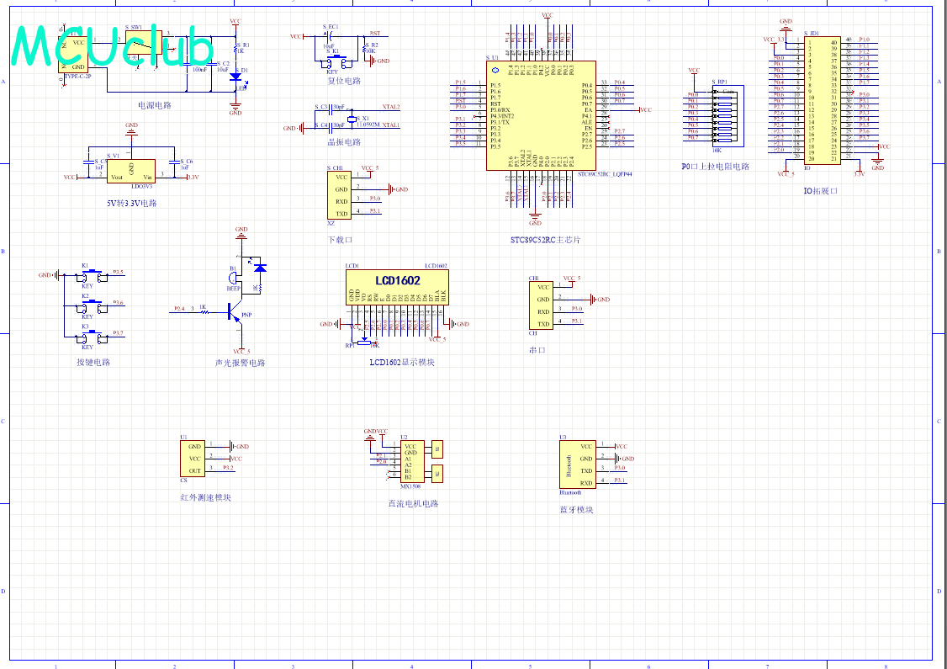The width and height of the screenshot is (947, 669).
Task: Select the PNP transistor symbol
Action: click(235, 313)
